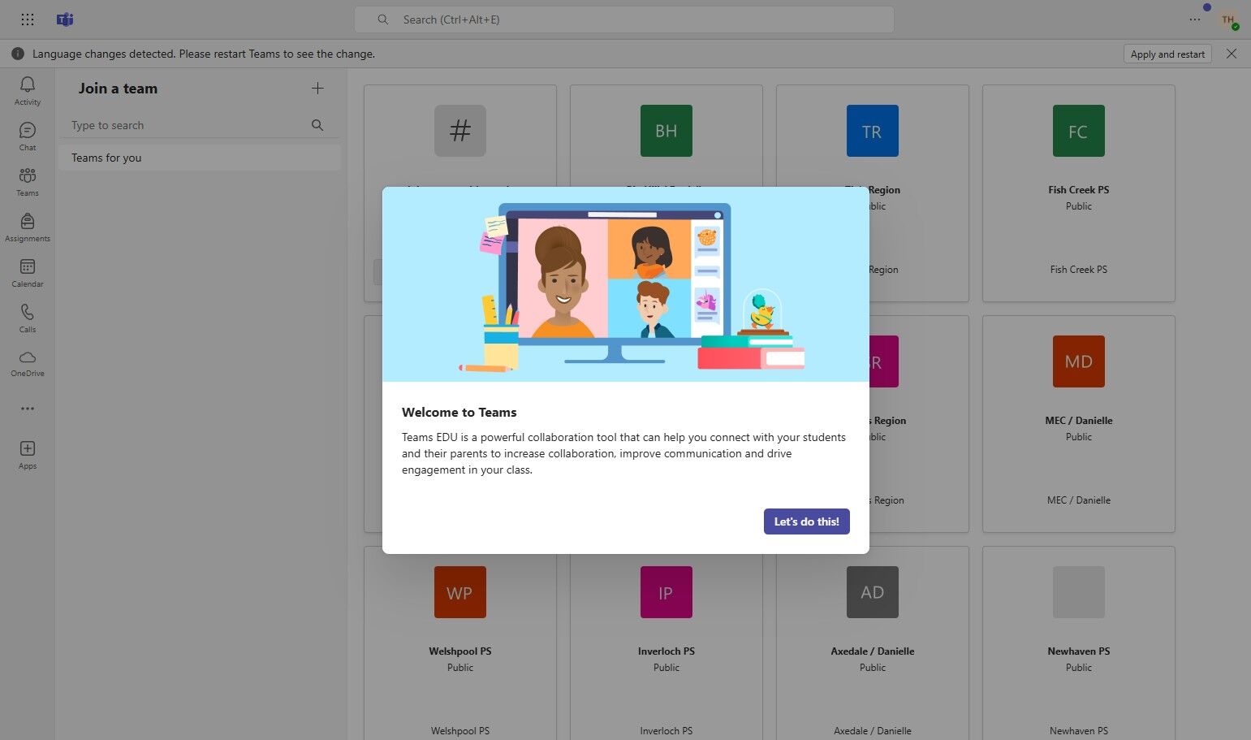The height and width of the screenshot is (740, 1251).
Task: Open Assignments in the sidebar
Action: (x=28, y=227)
